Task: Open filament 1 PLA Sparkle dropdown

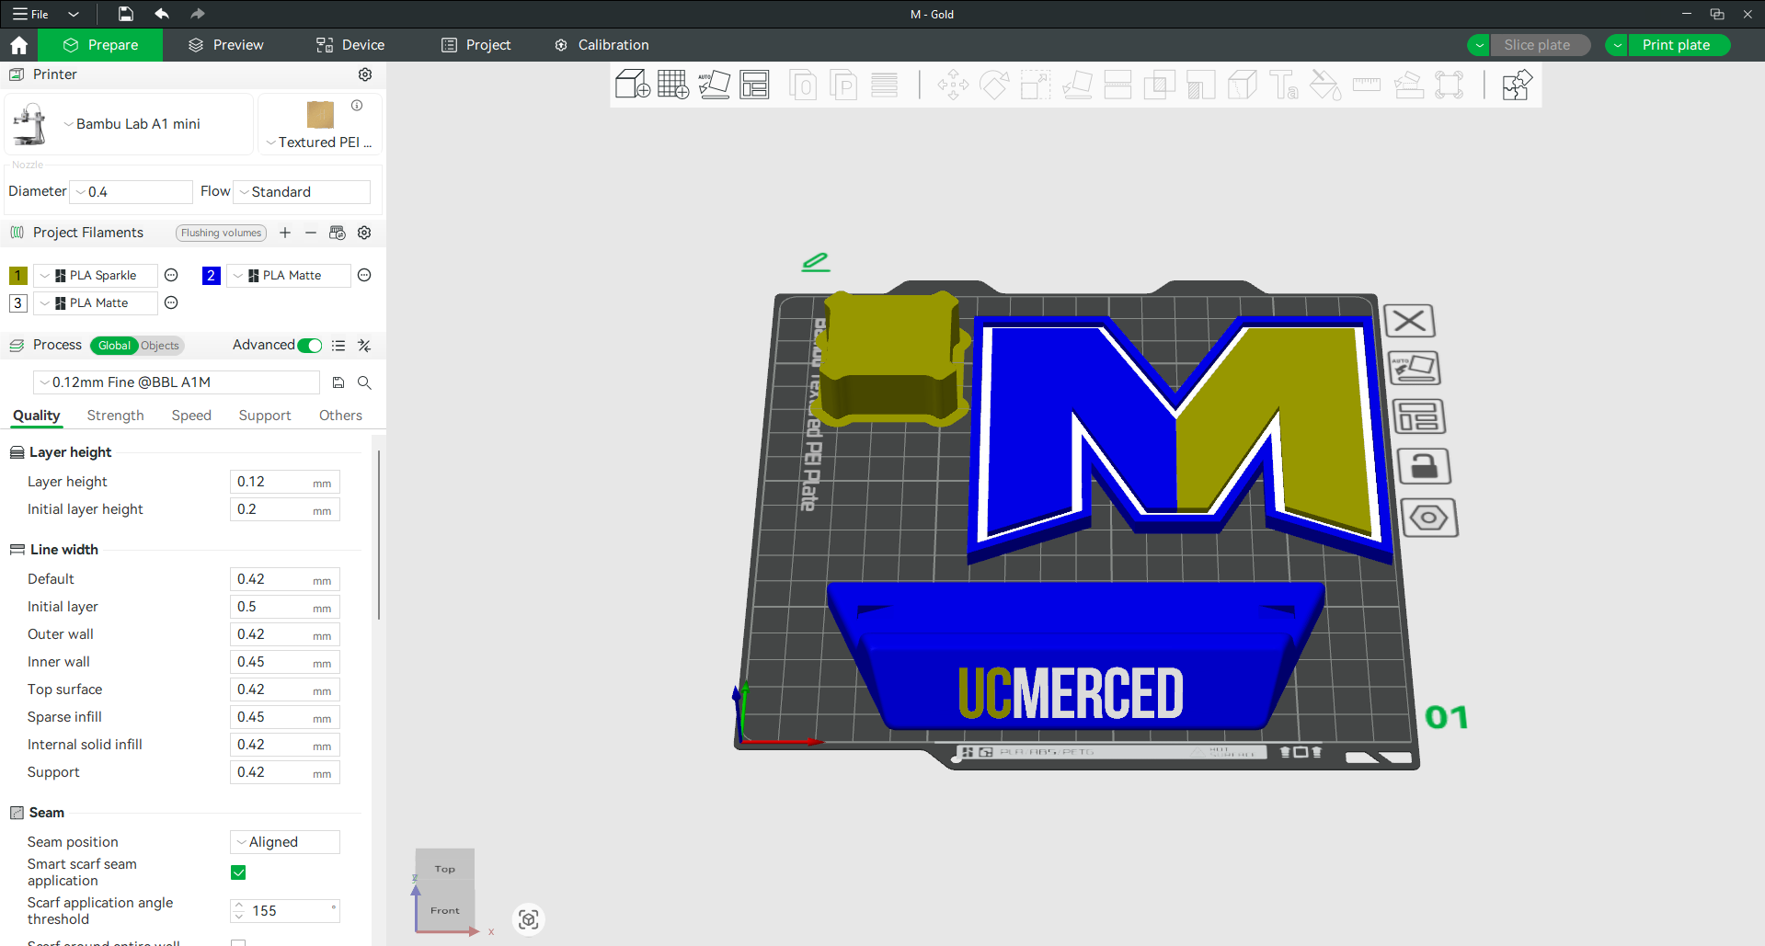Action: click(96, 275)
